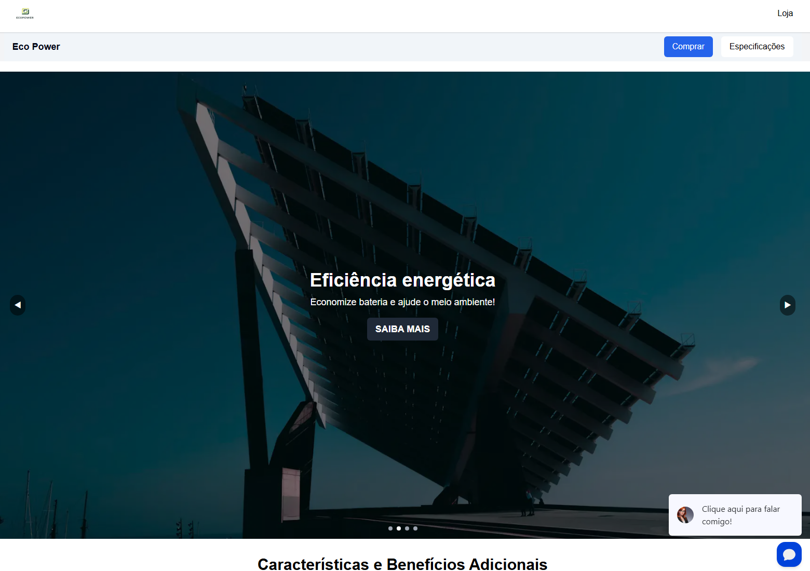Click the Comprar button
810x571 pixels.
pyautogui.click(x=688, y=47)
